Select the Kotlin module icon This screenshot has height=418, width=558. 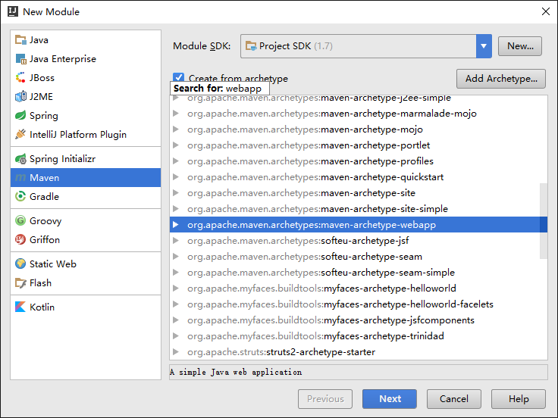point(21,307)
